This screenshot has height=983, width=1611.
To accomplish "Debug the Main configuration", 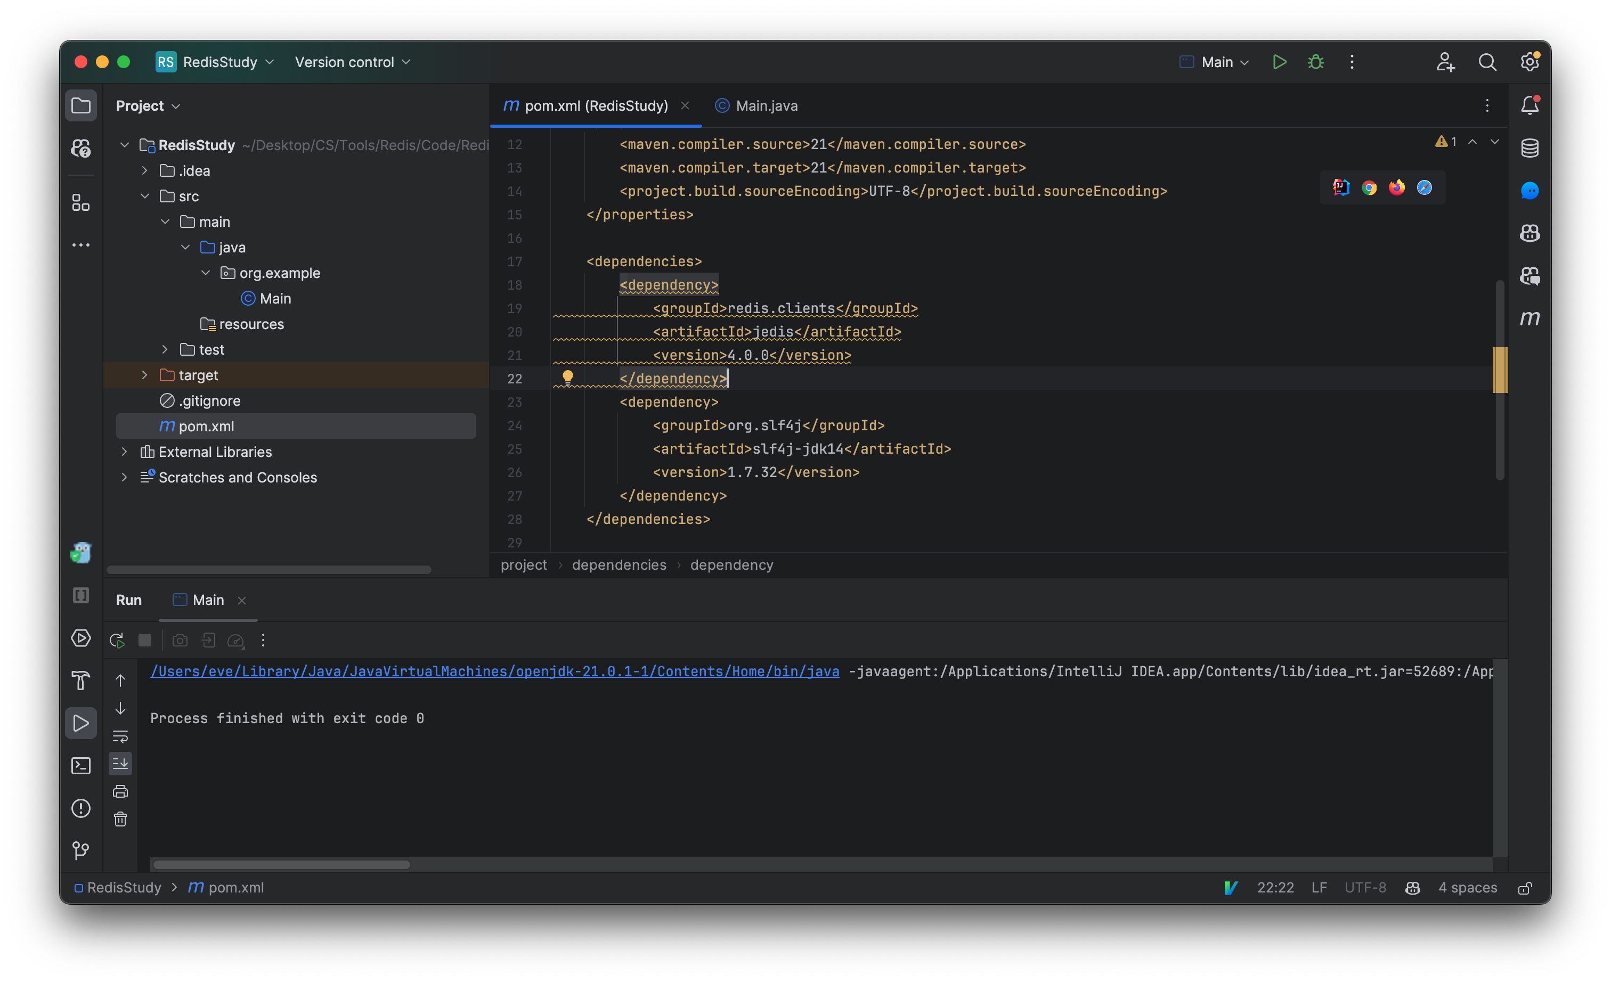I will 1315,62.
